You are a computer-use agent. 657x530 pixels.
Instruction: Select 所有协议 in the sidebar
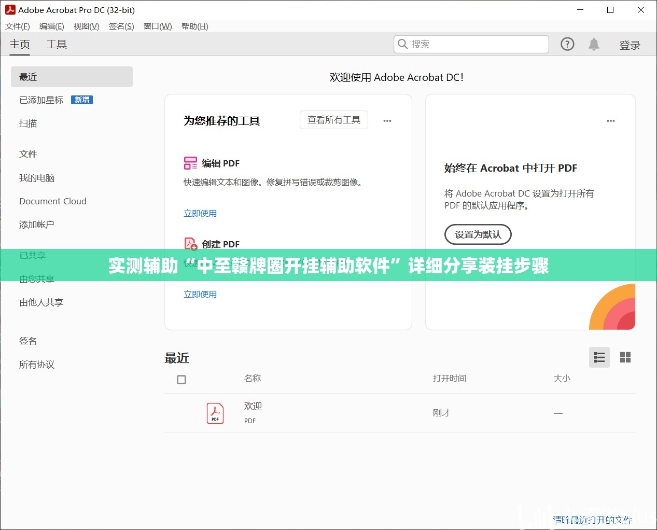37,365
